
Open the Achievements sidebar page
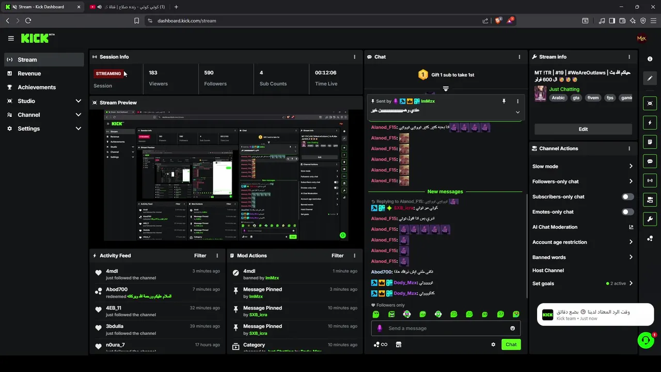tap(44, 87)
